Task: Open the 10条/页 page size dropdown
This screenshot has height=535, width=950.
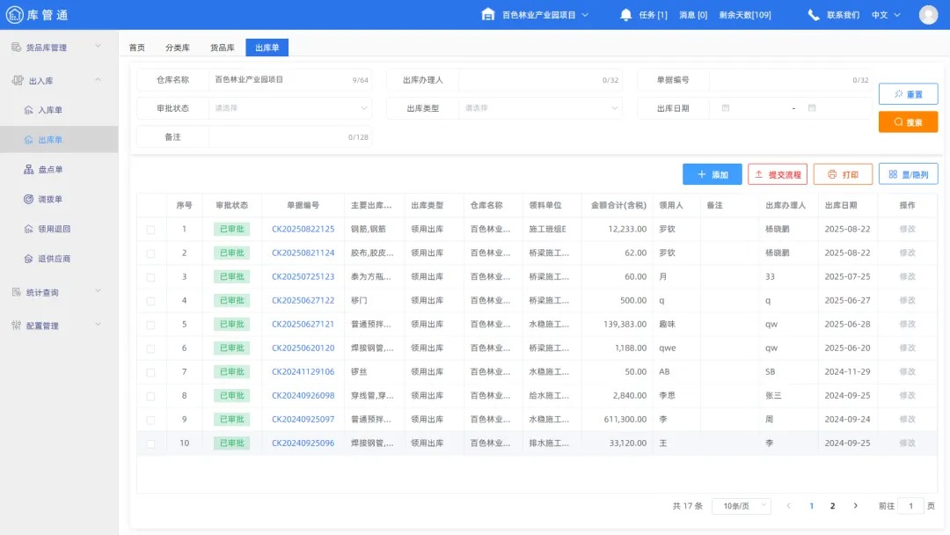Action: tap(741, 505)
